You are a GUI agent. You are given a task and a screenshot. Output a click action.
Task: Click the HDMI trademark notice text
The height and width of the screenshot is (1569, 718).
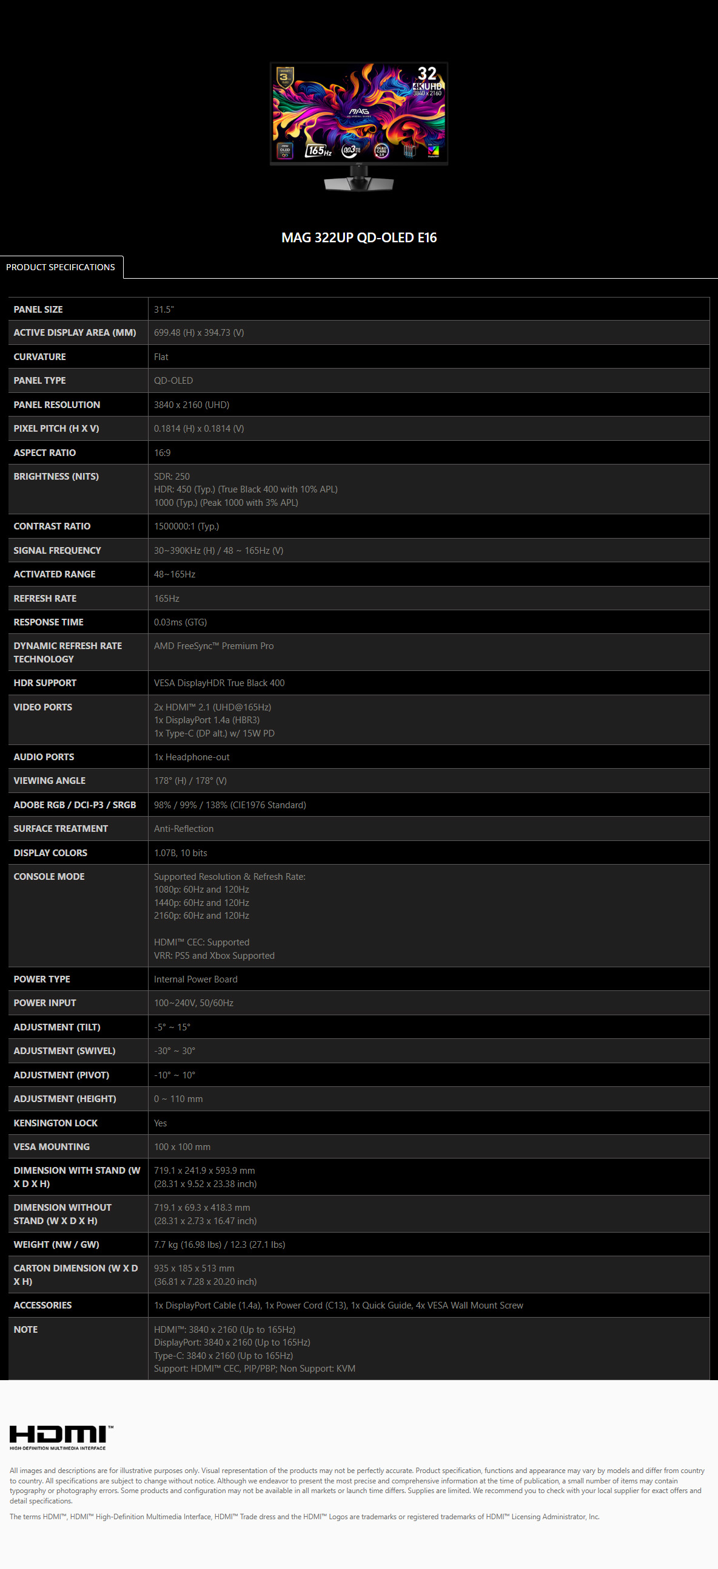pos(304,1516)
